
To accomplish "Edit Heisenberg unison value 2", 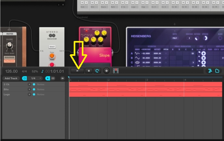I will (x=190, y=38).
